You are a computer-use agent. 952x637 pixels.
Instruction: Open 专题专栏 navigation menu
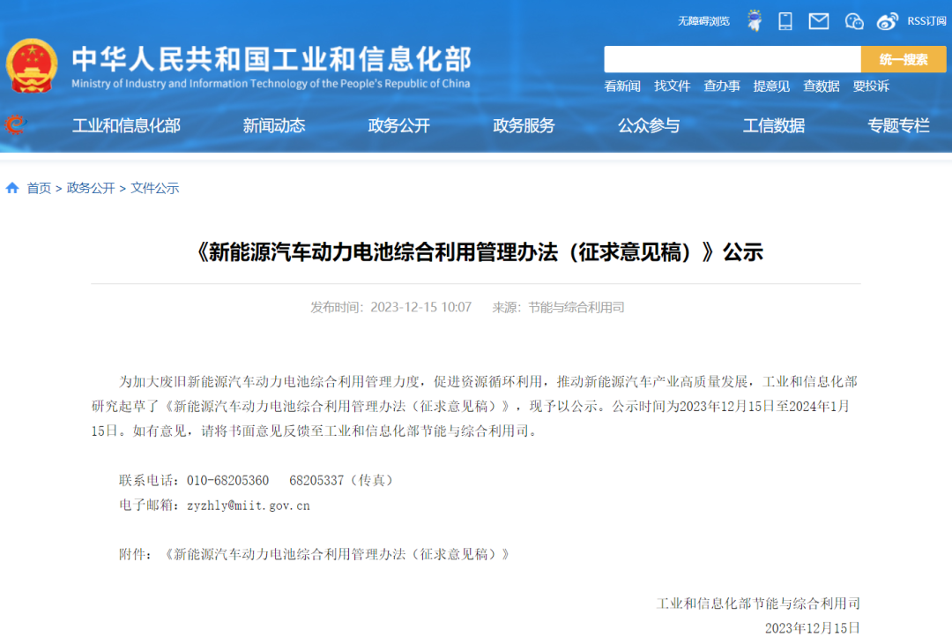[x=898, y=125]
